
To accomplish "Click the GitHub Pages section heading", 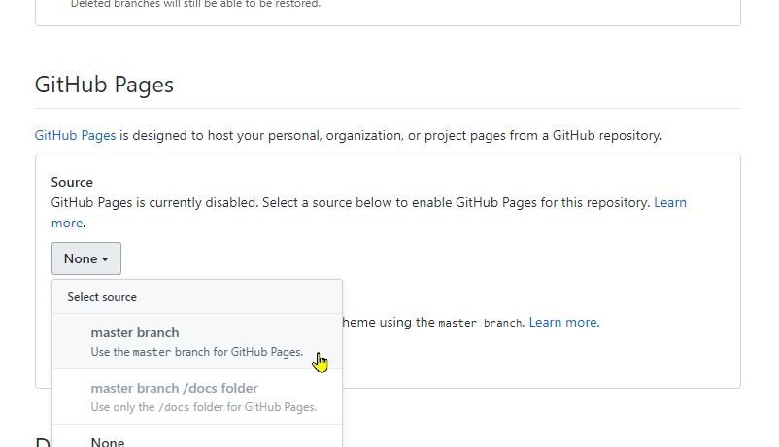I will tap(104, 85).
